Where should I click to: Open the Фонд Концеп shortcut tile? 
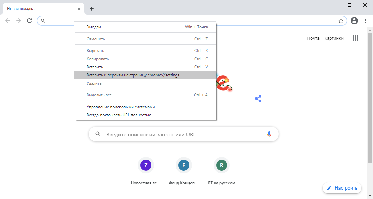point(183,165)
